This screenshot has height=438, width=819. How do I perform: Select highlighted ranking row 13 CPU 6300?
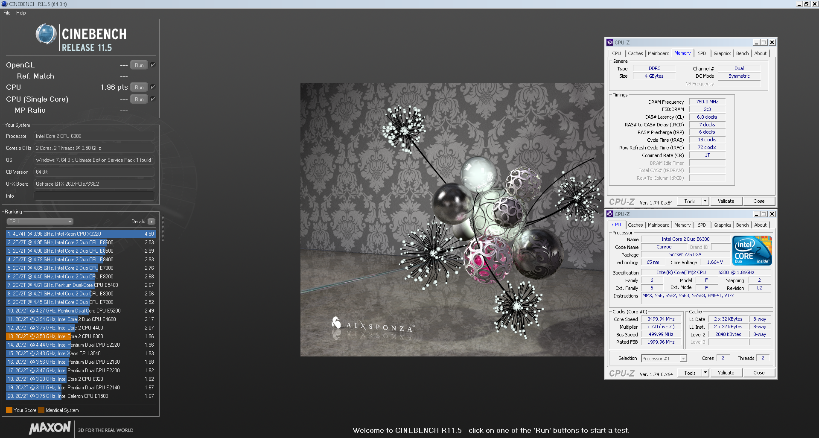point(81,336)
